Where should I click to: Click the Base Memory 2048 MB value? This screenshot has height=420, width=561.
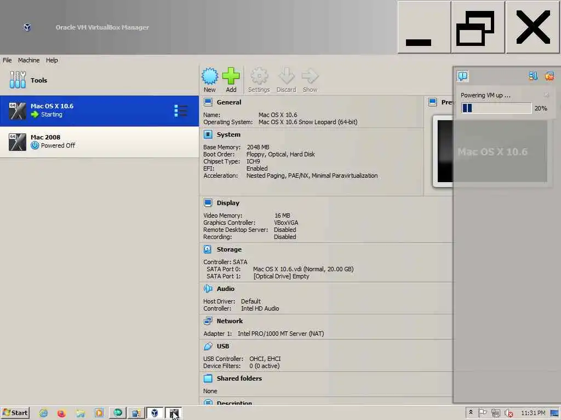pyautogui.click(x=258, y=147)
